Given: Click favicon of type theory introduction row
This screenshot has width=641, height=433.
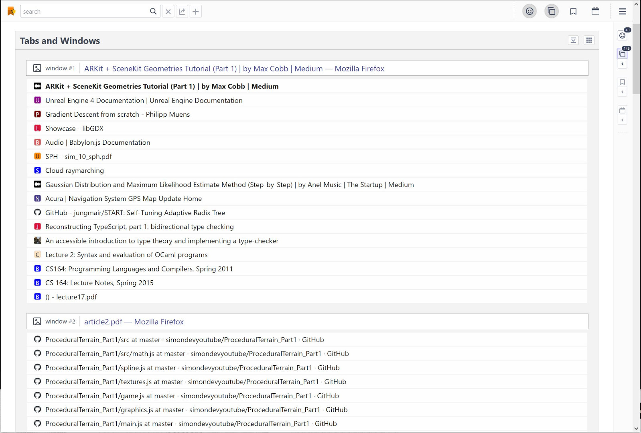Looking at the screenshot, I should point(37,241).
